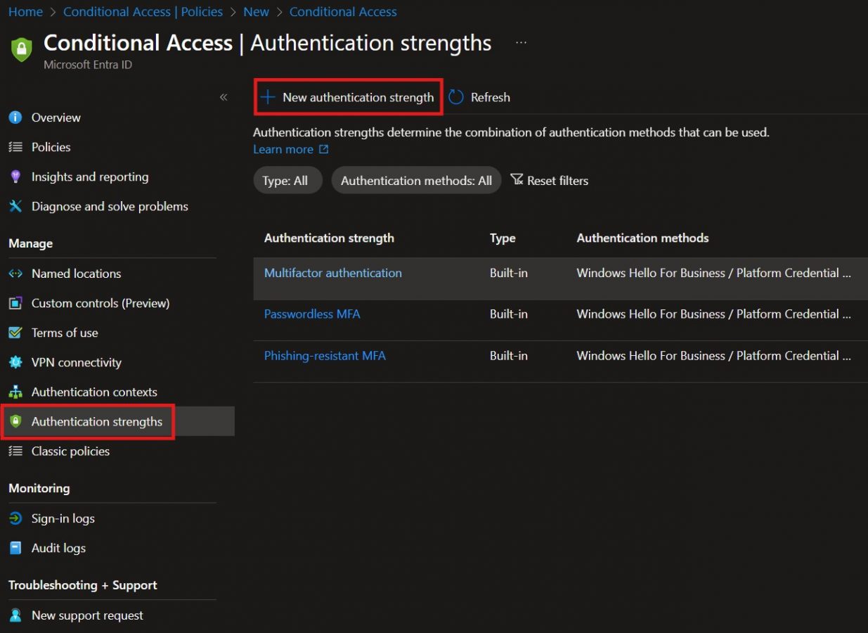Open the Authentication methods: All filter
Image resolution: width=868 pixels, height=633 pixels.
(415, 180)
